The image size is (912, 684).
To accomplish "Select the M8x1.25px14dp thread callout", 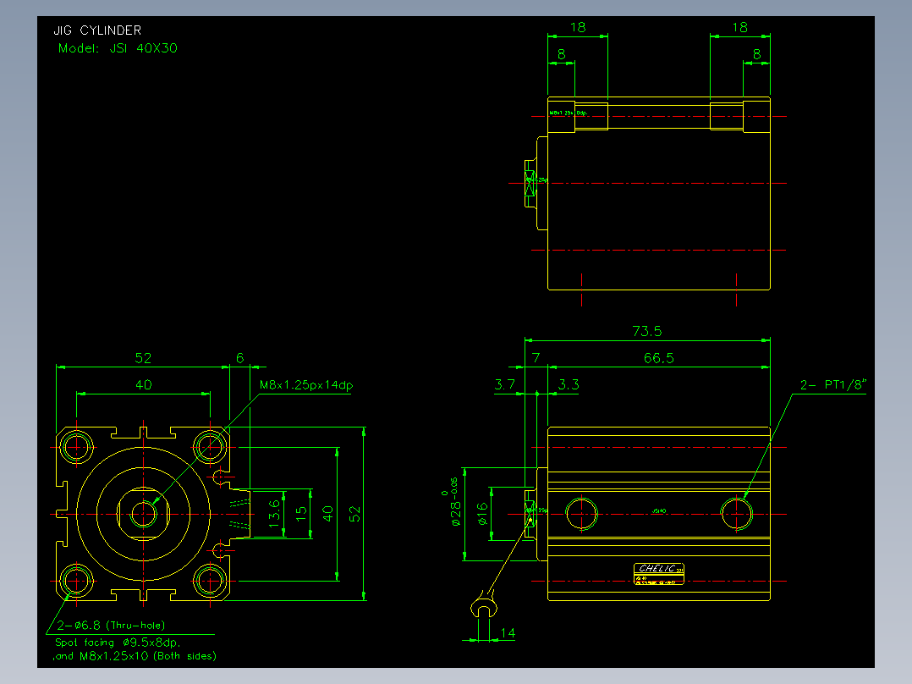I will click(306, 385).
